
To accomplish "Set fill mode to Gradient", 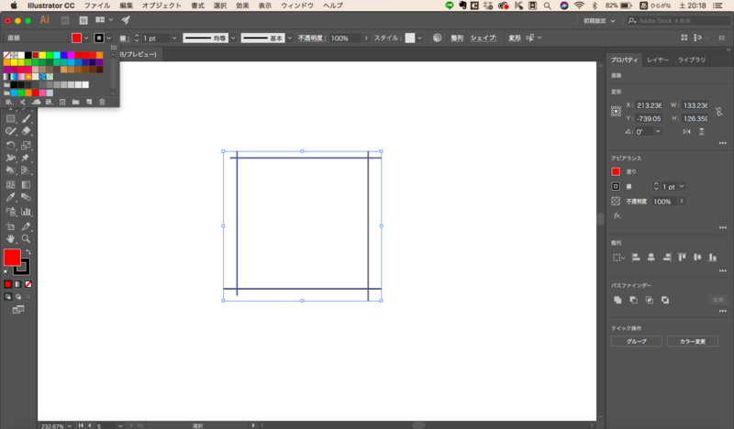I will coord(17,284).
